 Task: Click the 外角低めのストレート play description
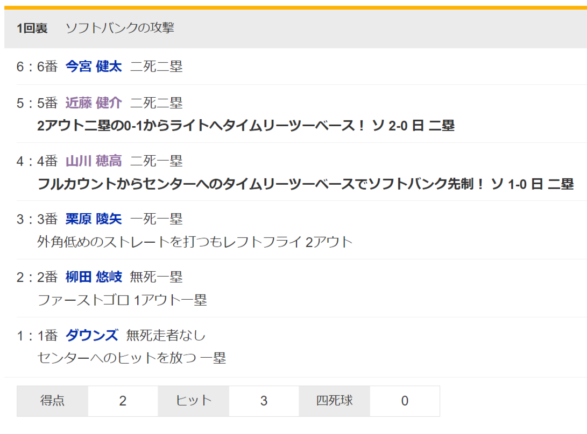[x=195, y=242]
